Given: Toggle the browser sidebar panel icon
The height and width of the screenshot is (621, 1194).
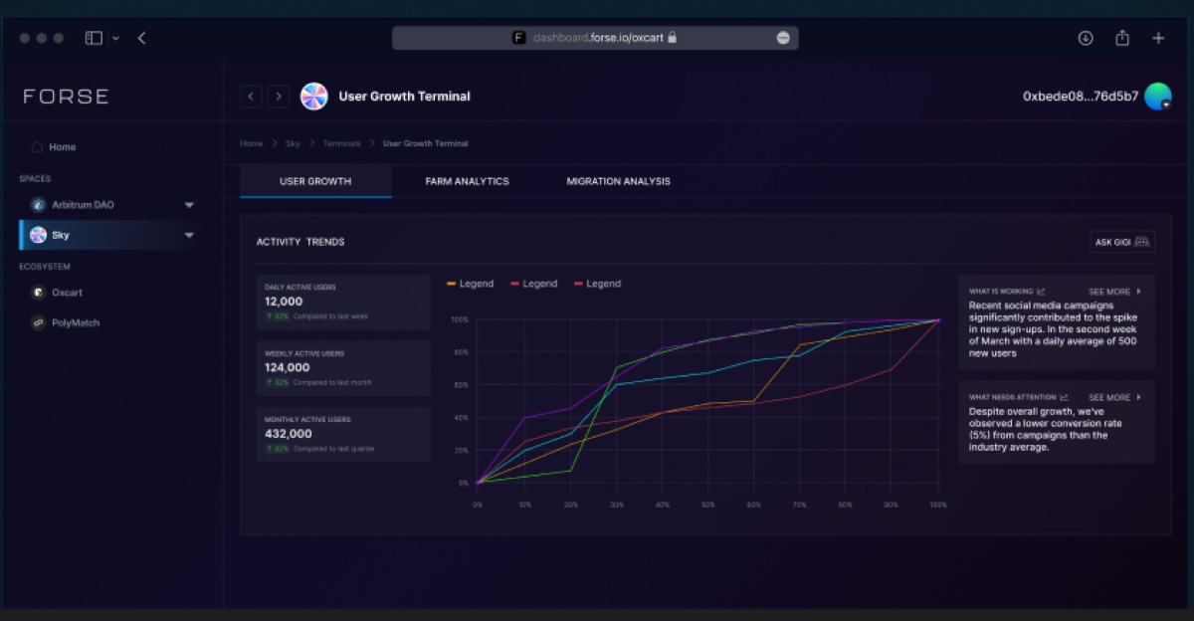Looking at the screenshot, I should click(94, 38).
